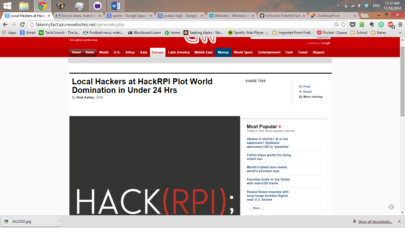Click the purple cat app taskbar icon
405x228 pixels.
pos(98,6)
